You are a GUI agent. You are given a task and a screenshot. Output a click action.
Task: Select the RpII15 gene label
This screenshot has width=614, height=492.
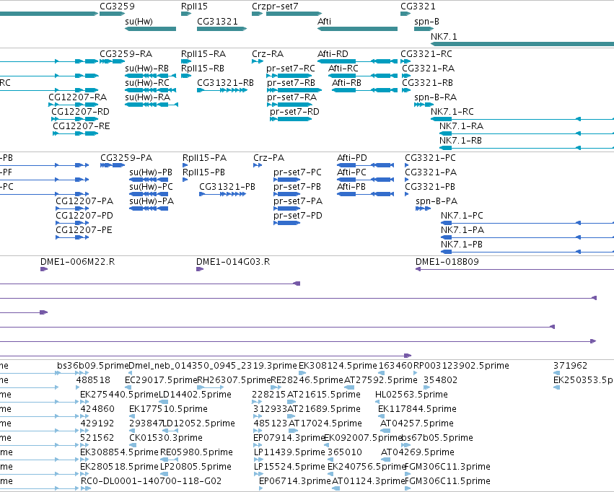click(x=194, y=6)
